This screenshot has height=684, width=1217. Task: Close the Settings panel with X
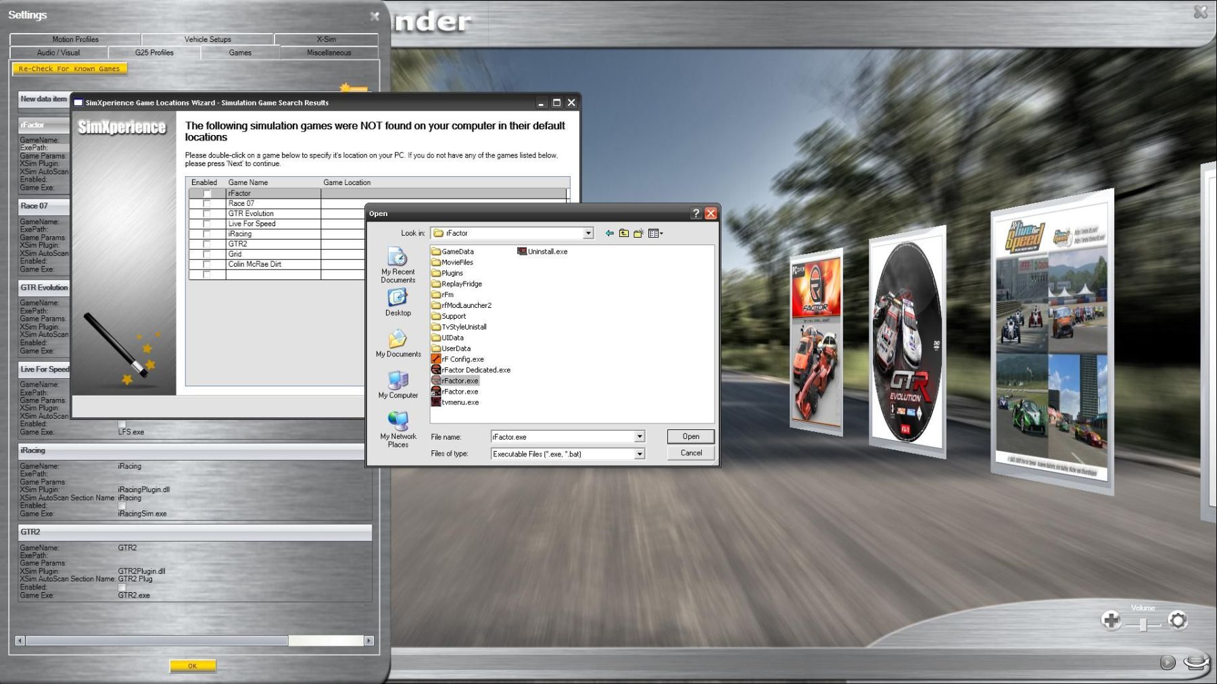coord(375,16)
